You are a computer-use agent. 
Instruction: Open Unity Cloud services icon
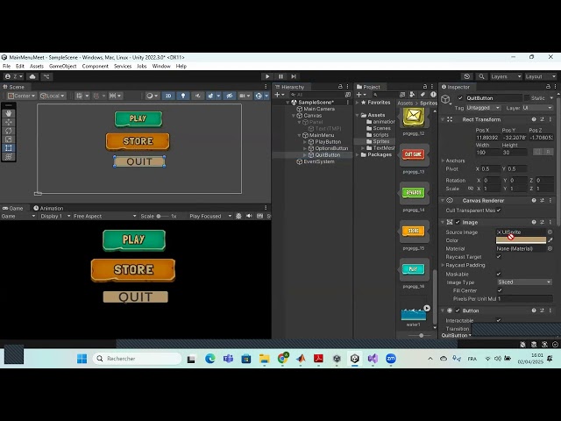pyautogui.click(x=32, y=76)
